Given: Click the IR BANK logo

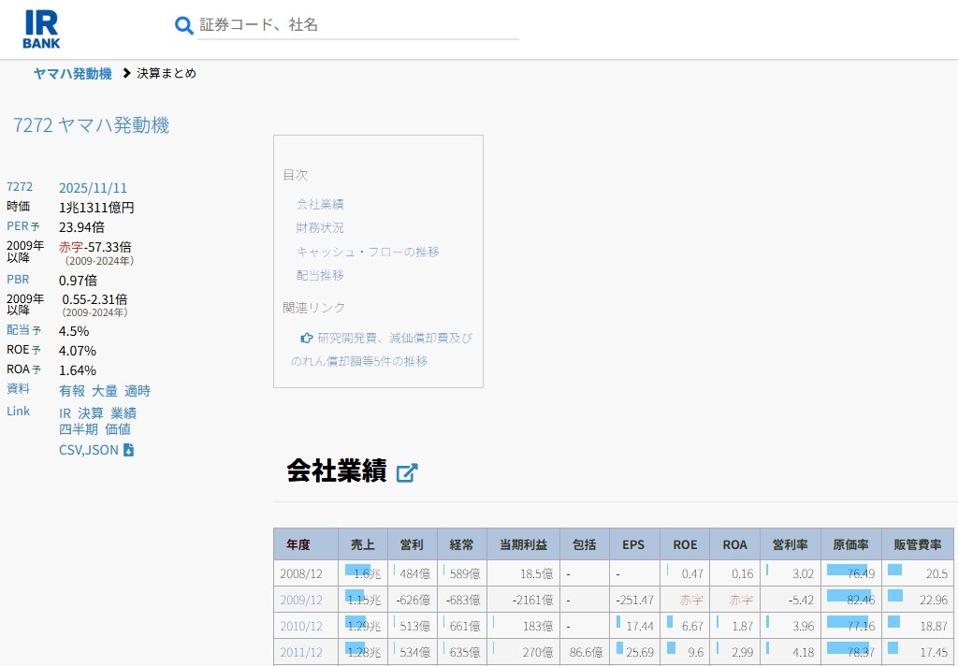Looking at the screenshot, I should (x=41, y=29).
